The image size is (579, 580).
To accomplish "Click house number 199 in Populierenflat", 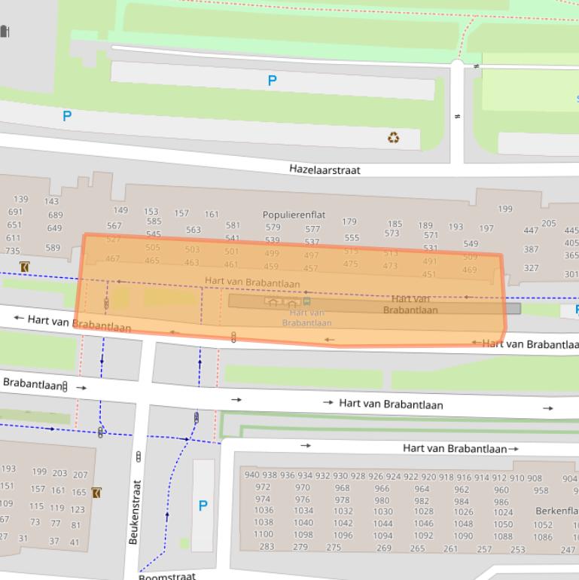I will (x=504, y=209).
